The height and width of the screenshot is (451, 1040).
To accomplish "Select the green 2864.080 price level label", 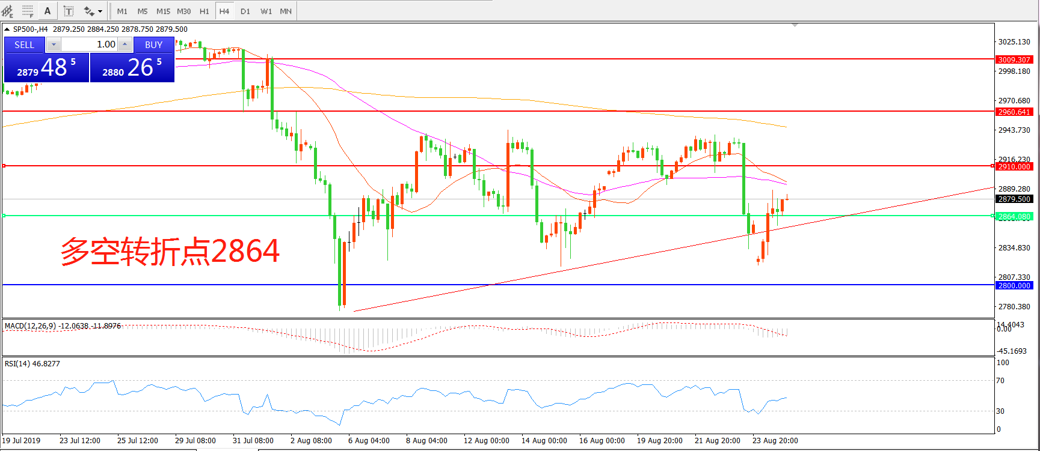I will (1014, 216).
